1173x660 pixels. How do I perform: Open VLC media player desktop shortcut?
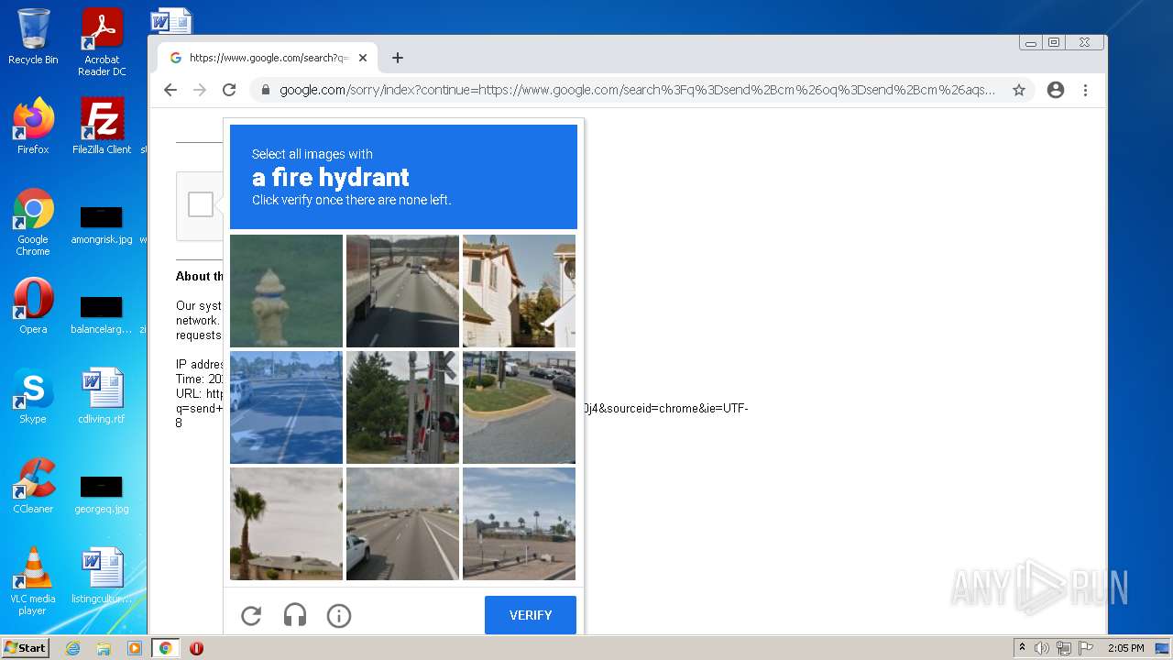(x=33, y=581)
